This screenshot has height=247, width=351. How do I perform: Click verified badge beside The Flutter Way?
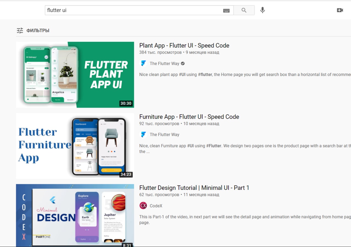(x=183, y=63)
